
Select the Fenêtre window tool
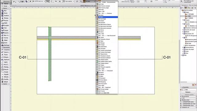pos(5,16)
